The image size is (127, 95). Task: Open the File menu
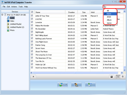(x=4, y=7)
